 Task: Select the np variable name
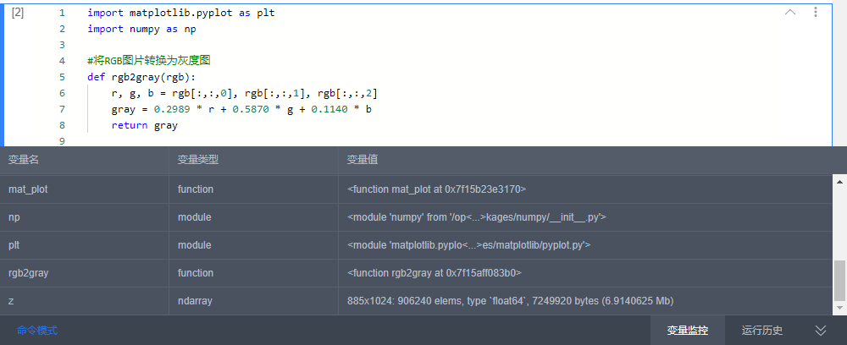[14, 217]
